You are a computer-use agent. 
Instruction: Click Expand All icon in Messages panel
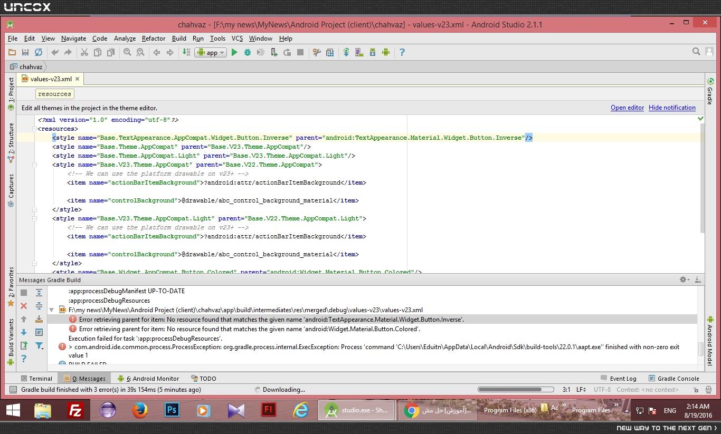(39, 293)
